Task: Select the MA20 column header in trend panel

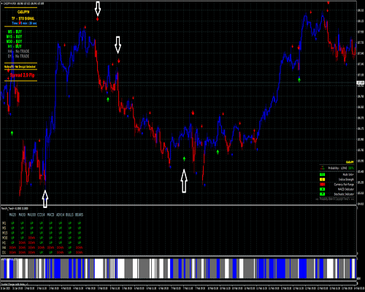Action: [12, 215]
